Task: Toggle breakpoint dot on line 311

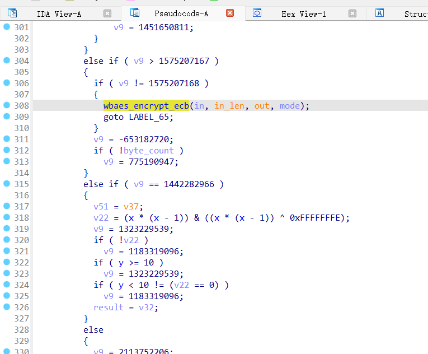Action: click(7, 139)
